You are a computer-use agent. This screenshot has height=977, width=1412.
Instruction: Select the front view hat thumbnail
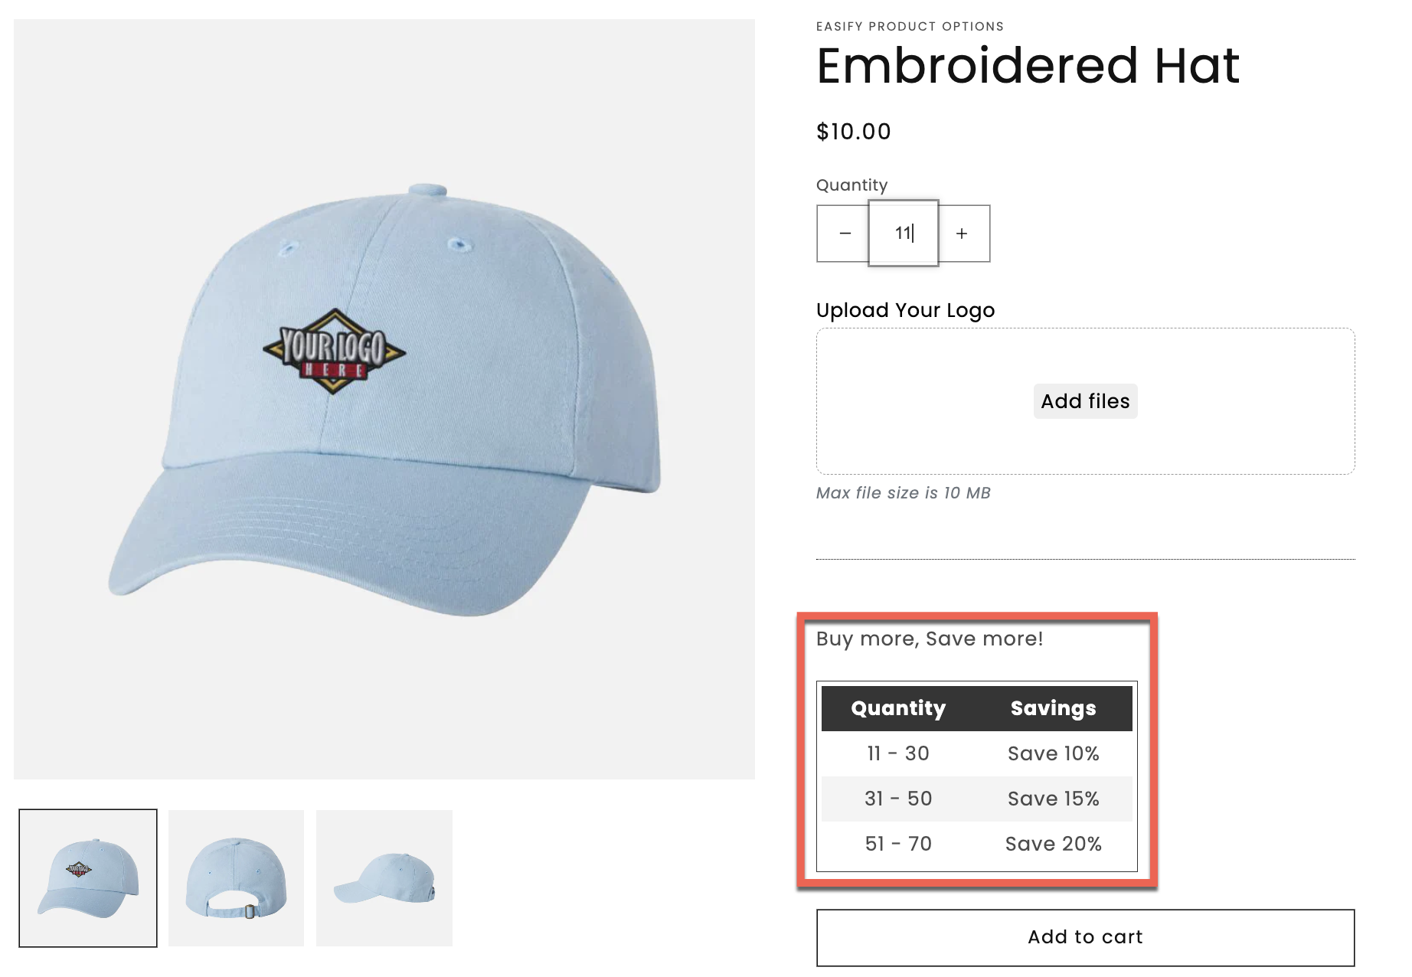(x=88, y=878)
